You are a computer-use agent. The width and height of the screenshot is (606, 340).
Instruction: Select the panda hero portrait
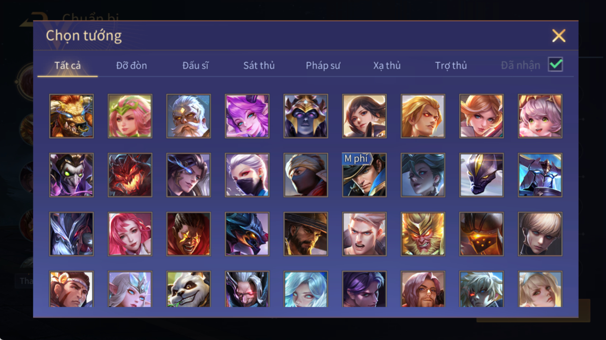188,289
